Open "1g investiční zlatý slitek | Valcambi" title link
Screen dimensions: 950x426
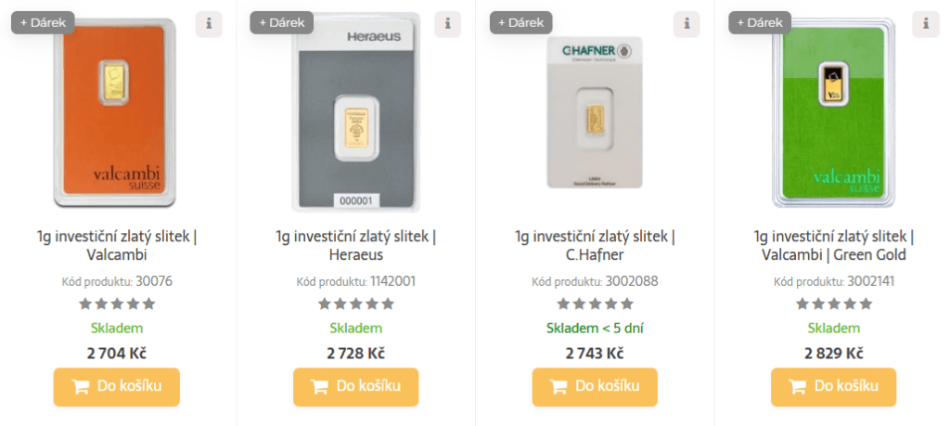tap(117, 245)
